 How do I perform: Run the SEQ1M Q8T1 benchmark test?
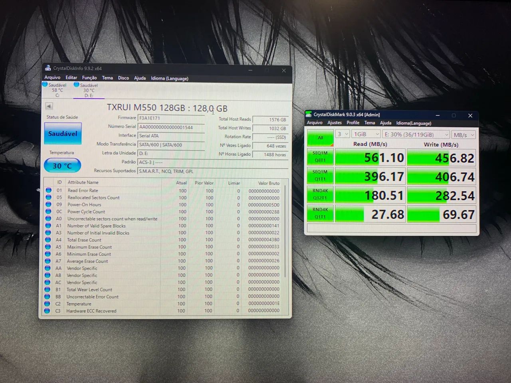(320, 157)
